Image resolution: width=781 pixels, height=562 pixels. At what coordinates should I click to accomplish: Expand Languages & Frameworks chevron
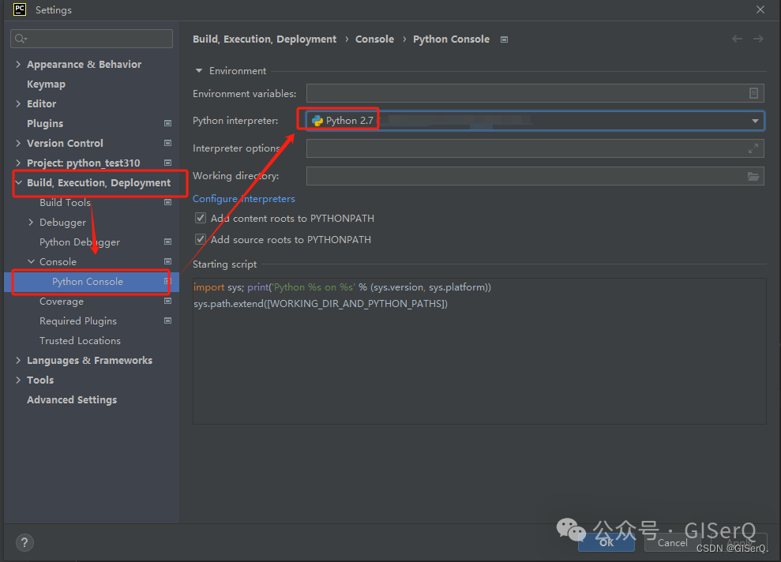click(18, 361)
